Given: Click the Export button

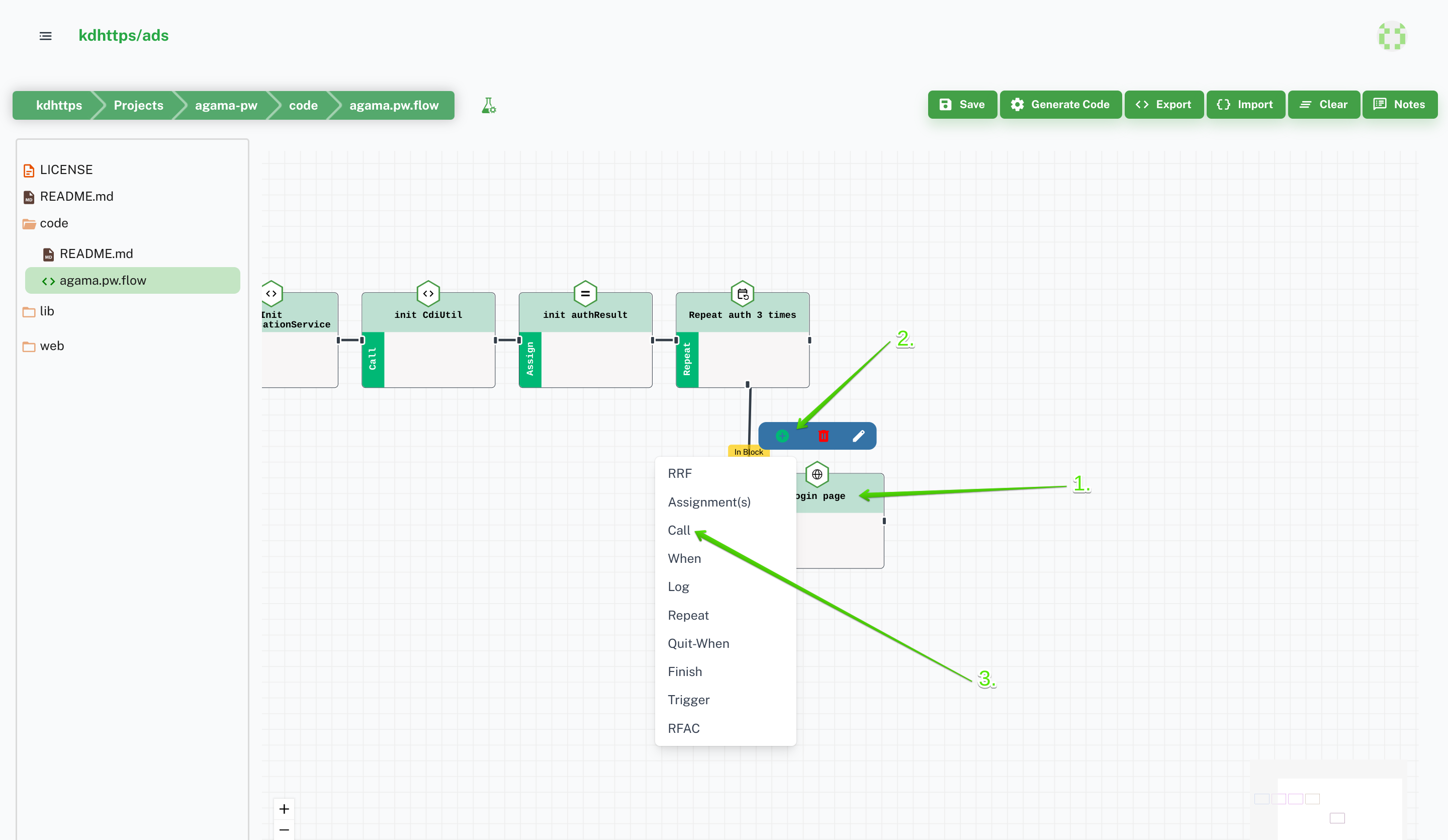Looking at the screenshot, I should click(1163, 105).
